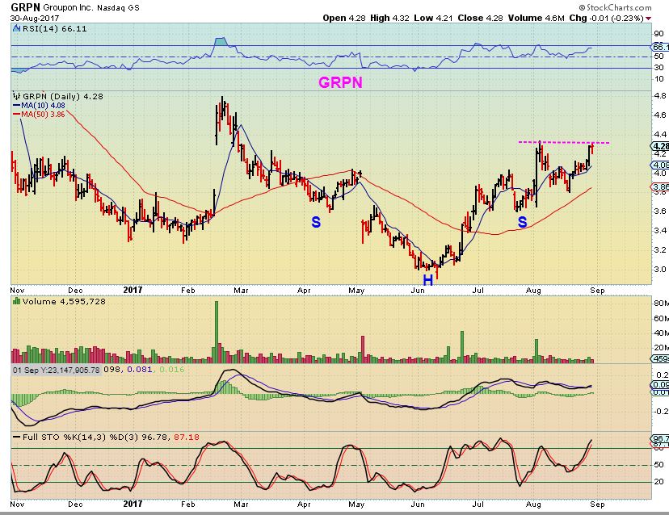
Task: Click the 80M volume axis label
Action: point(661,304)
